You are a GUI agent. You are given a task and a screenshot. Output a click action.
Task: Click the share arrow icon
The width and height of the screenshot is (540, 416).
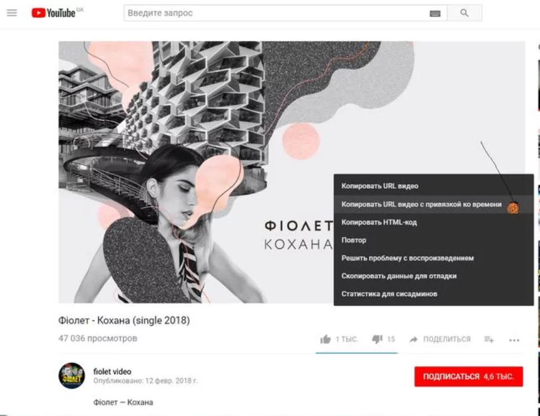pyautogui.click(x=413, y=339)
